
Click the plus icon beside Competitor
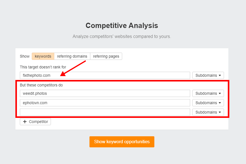point(25,122)
